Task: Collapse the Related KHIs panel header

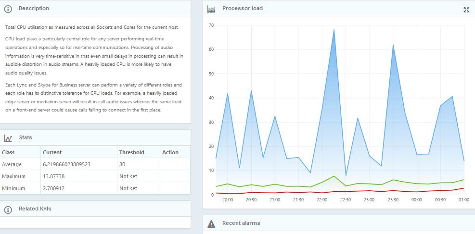Action: point(35,209)
